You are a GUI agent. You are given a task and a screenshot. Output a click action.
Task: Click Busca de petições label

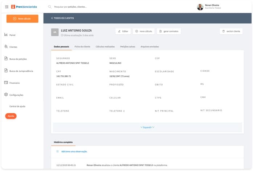click(18, 59)
